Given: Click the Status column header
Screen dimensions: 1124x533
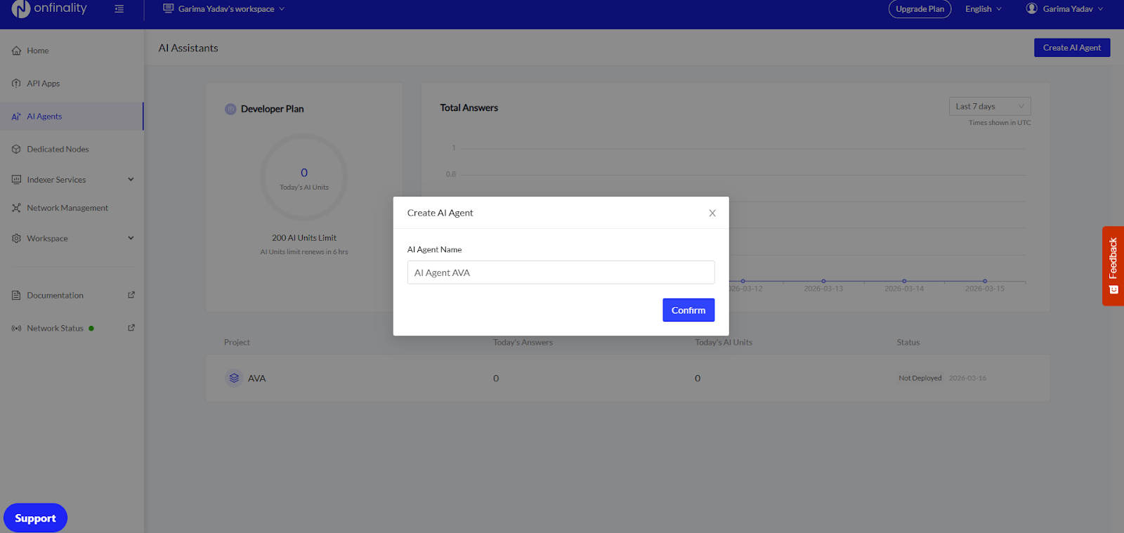Looking at the screenshot, I should [908, 343].
